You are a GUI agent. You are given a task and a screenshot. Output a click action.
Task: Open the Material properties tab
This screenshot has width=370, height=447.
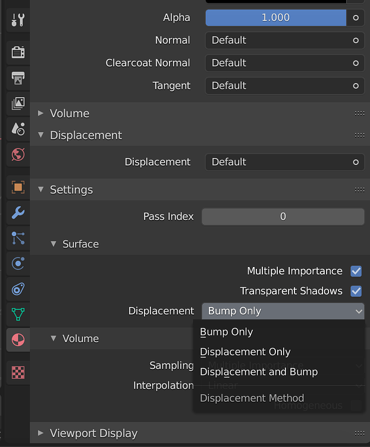click(x=18, y=340)
